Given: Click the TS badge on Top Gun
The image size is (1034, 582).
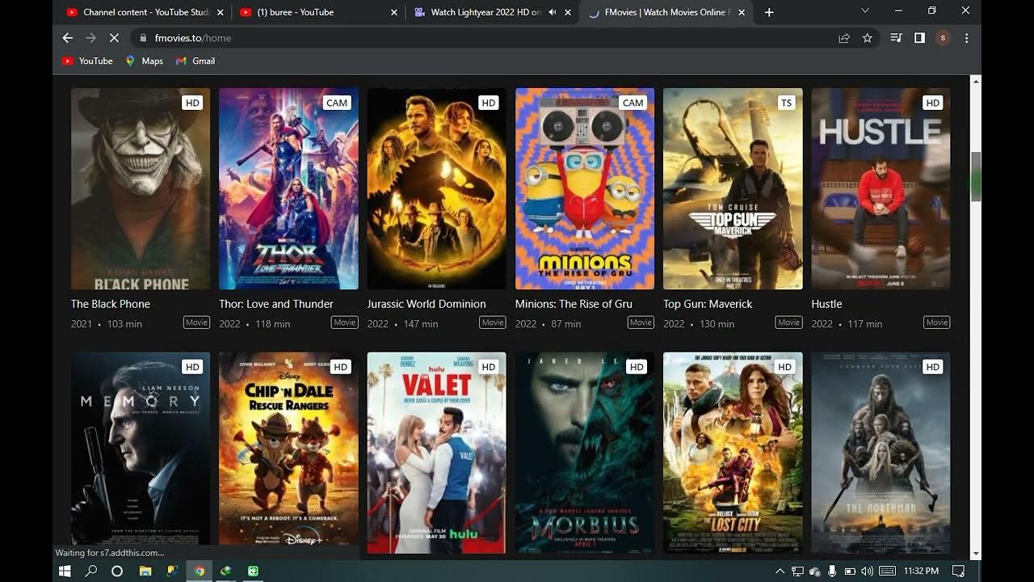Looking at the screenshot, I should [x=786, y=103].
